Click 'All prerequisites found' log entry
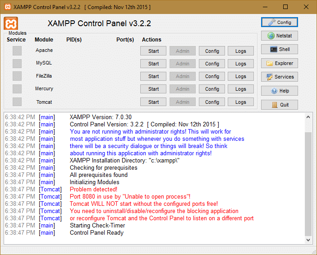The height and width of the screenshot is (255, 317). [99, 175]
